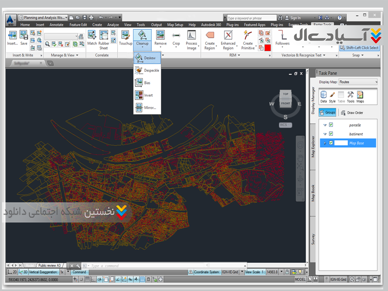The image size is (388, 291).
Task: Toggle the Map Base layer checkbox
Action: point(331,143)
